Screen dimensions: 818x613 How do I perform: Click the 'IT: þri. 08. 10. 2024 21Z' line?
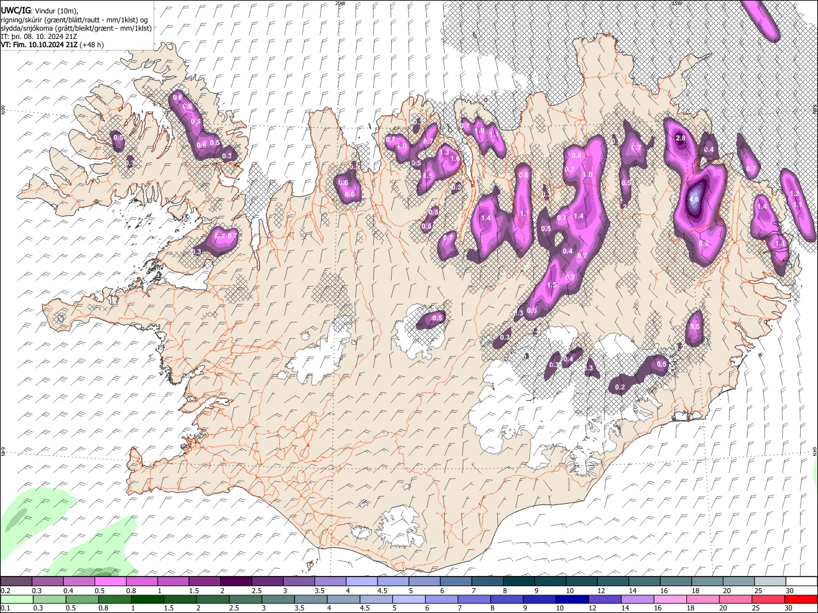pyautogui.click(x=39, y=36)
